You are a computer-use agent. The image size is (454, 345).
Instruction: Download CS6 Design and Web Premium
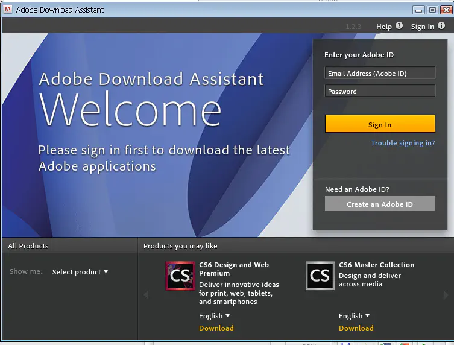[x=216, y=328]
